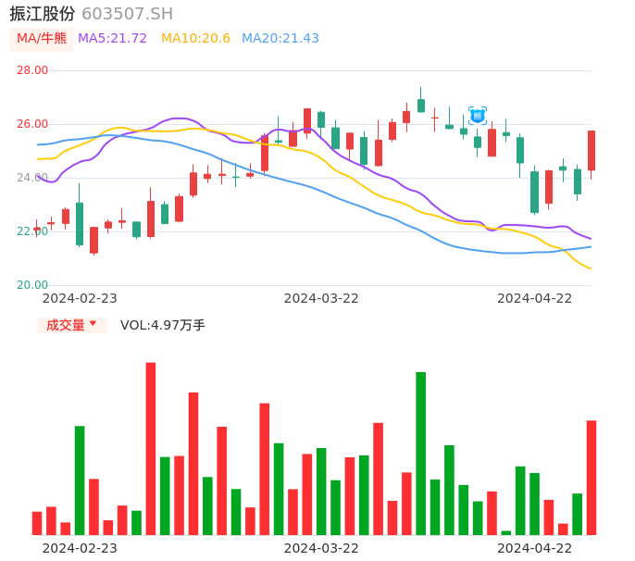The image size is (635, 561).
Task: Toggle the MA20 line legend
Action: point(280,39)
